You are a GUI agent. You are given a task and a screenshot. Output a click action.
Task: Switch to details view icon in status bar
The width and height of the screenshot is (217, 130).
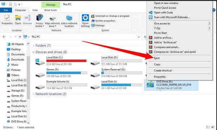point(208,127)
